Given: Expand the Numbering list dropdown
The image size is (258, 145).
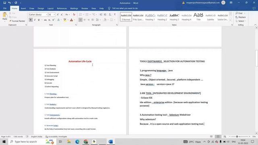Looking at the screenshot, I should (90, 14).
